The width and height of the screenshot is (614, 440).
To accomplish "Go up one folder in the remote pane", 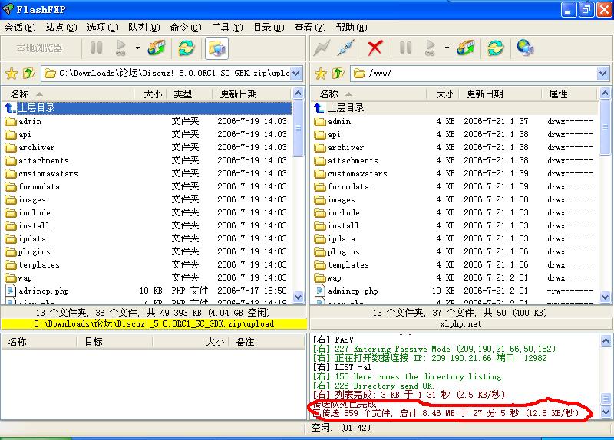I will pos(338,73).
